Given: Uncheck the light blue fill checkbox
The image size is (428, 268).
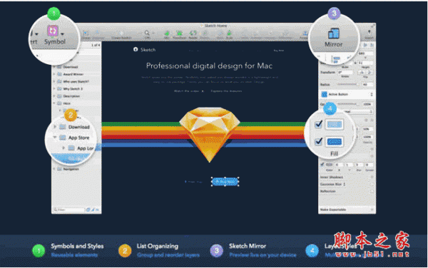Looking at the screenshot, I should pos(319,124).
